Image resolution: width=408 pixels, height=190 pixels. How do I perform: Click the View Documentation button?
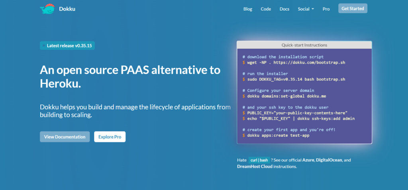65,136
